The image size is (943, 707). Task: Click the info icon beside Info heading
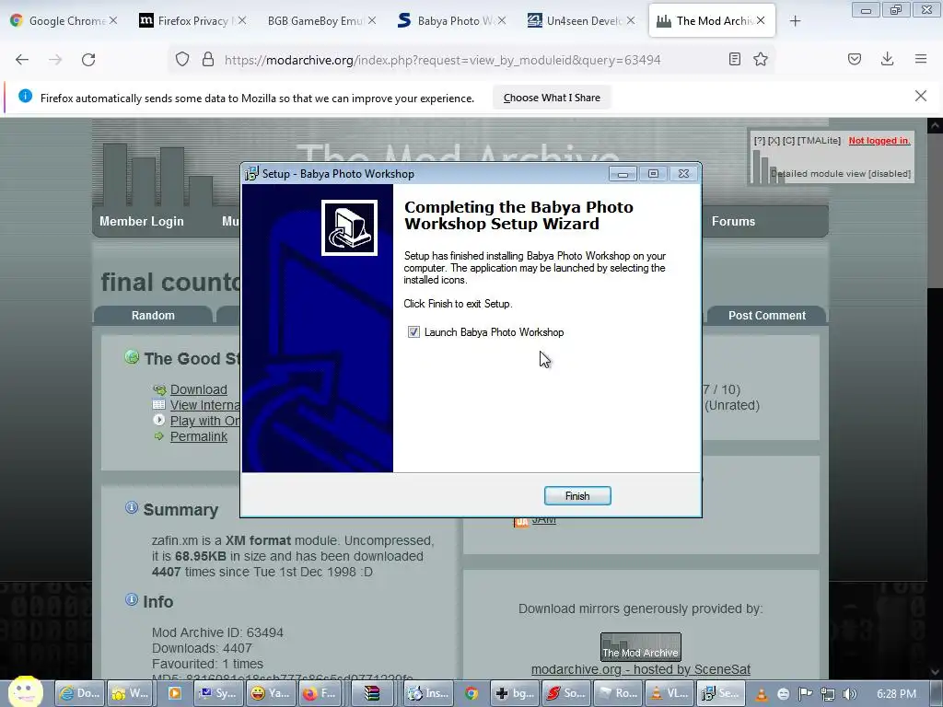(131, 599)
